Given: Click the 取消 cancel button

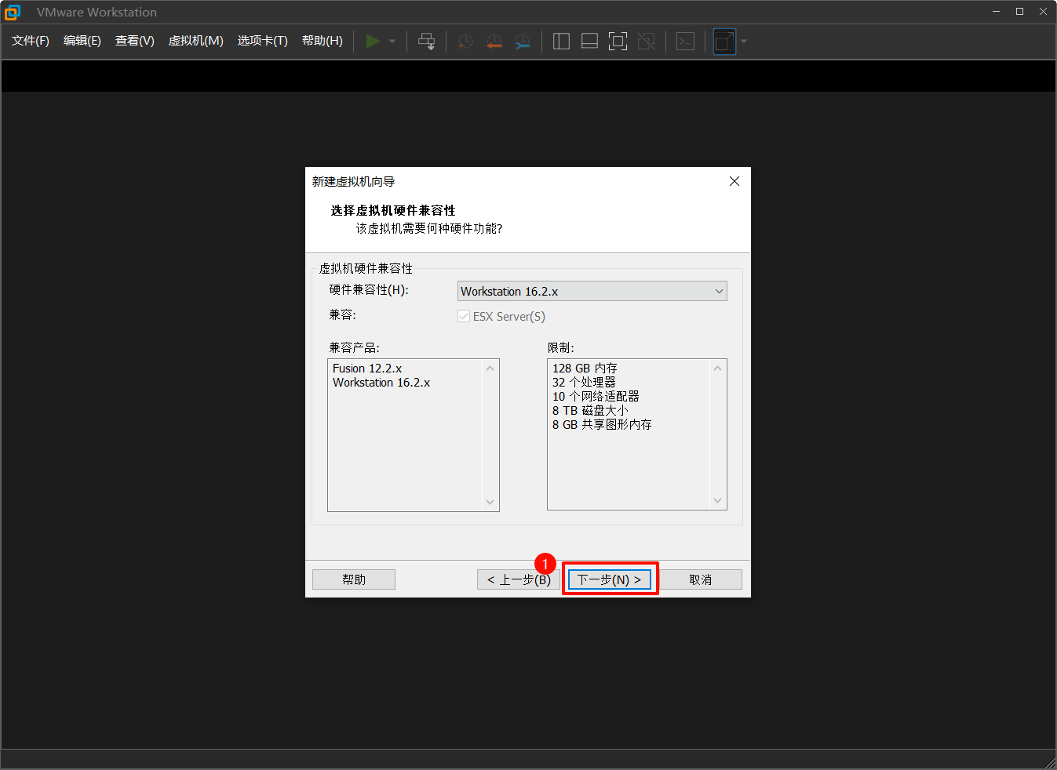Looking at the screenshot, I should pyautogui.click(x=700, y=579).
